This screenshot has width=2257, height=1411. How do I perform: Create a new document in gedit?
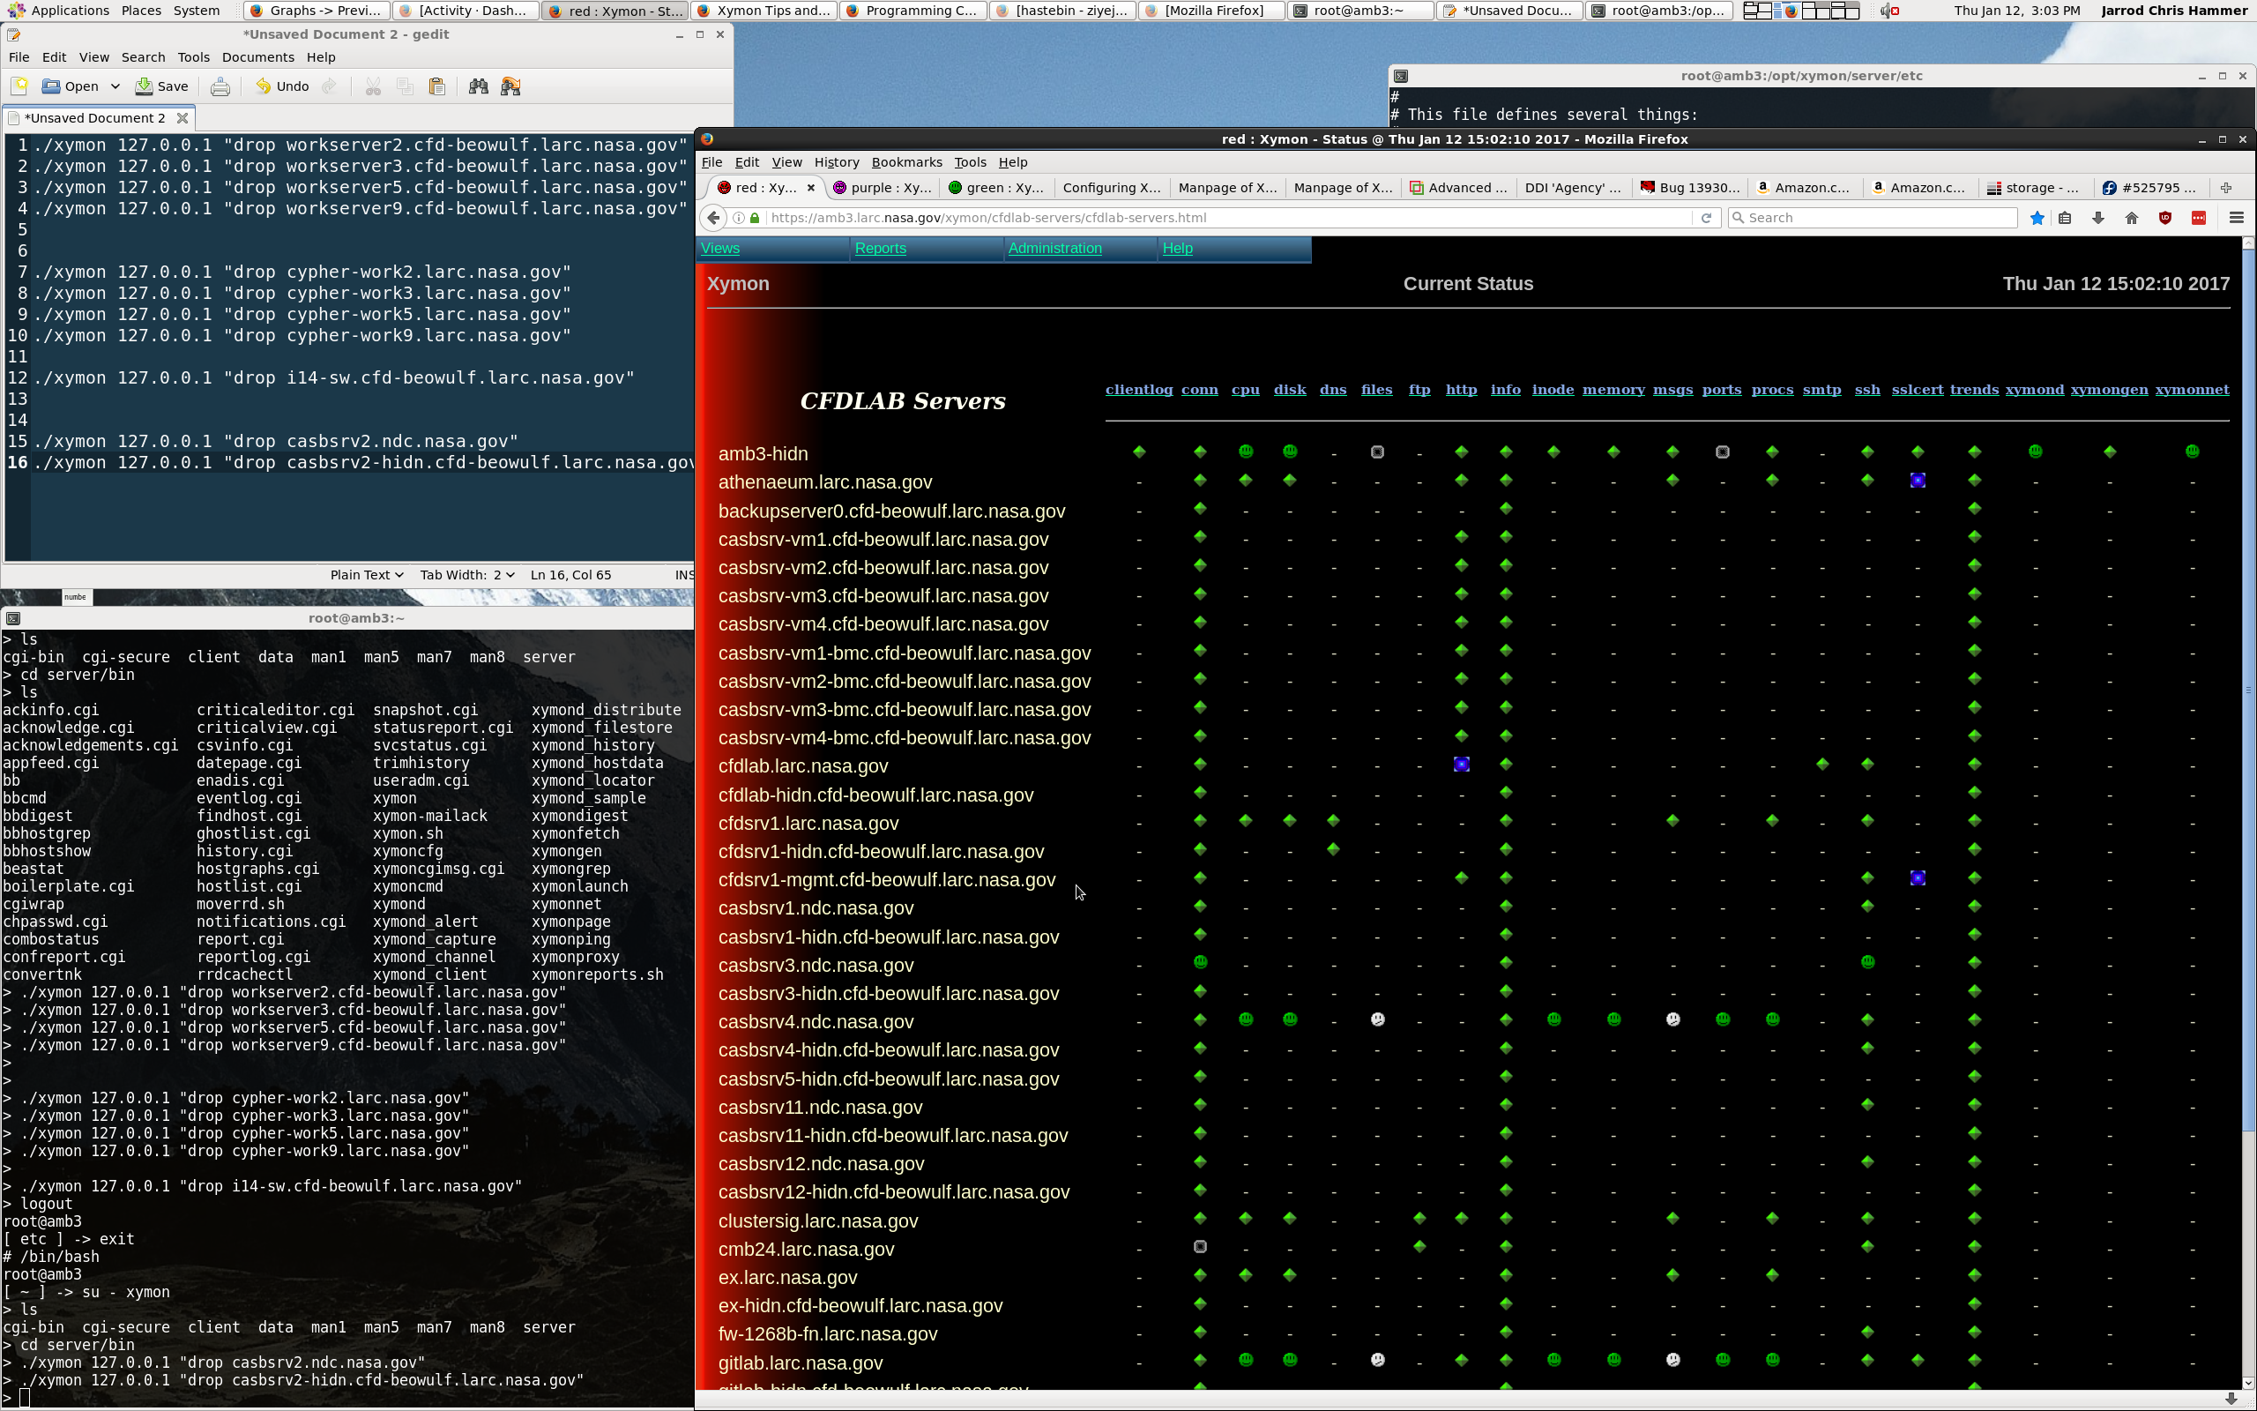point(19,86)
